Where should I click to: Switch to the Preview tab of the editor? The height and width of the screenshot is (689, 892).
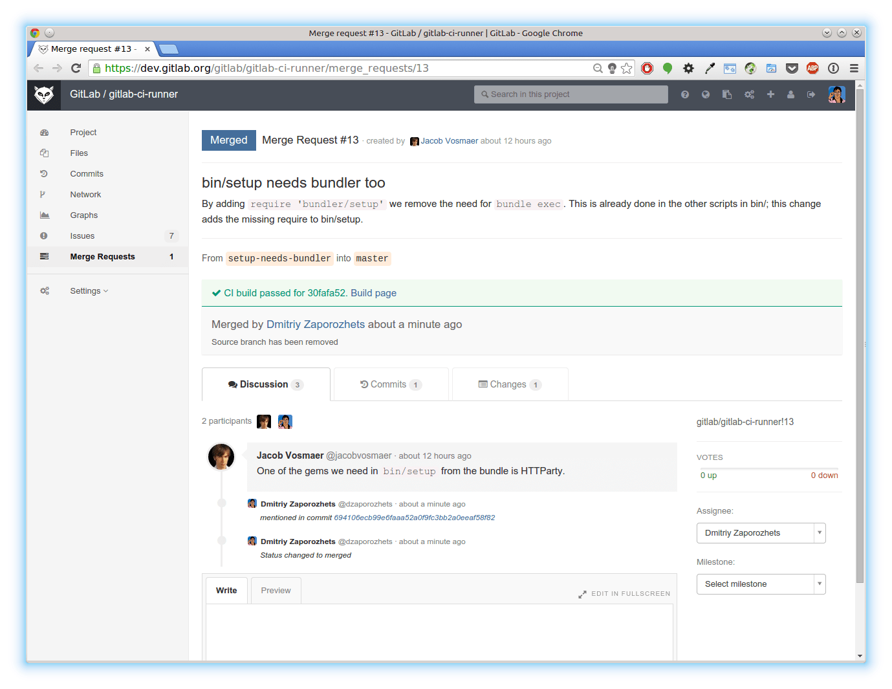(276, 590)
